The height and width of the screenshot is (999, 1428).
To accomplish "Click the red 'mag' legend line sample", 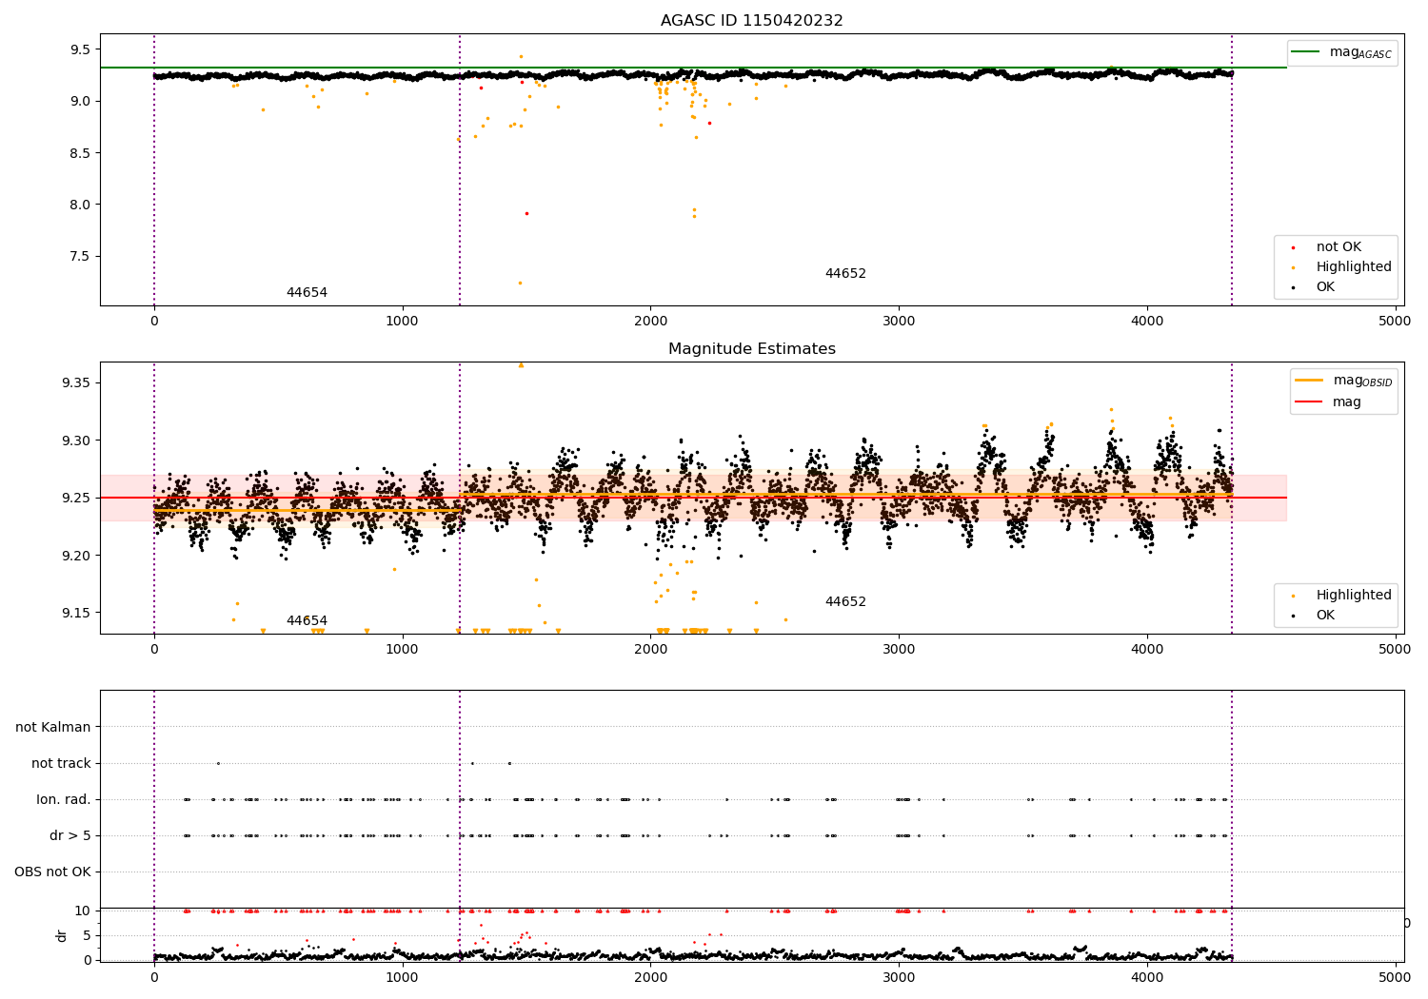I will click(1309, 402).
